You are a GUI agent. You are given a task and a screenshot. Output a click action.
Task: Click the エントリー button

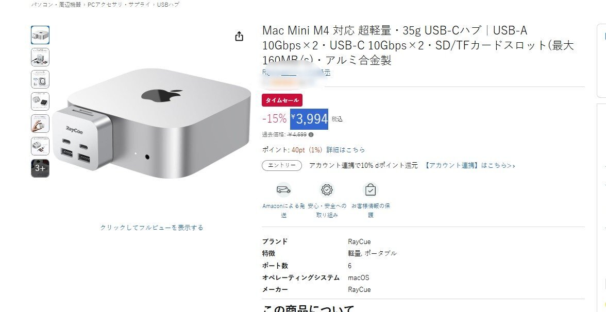tap(282, 165)
